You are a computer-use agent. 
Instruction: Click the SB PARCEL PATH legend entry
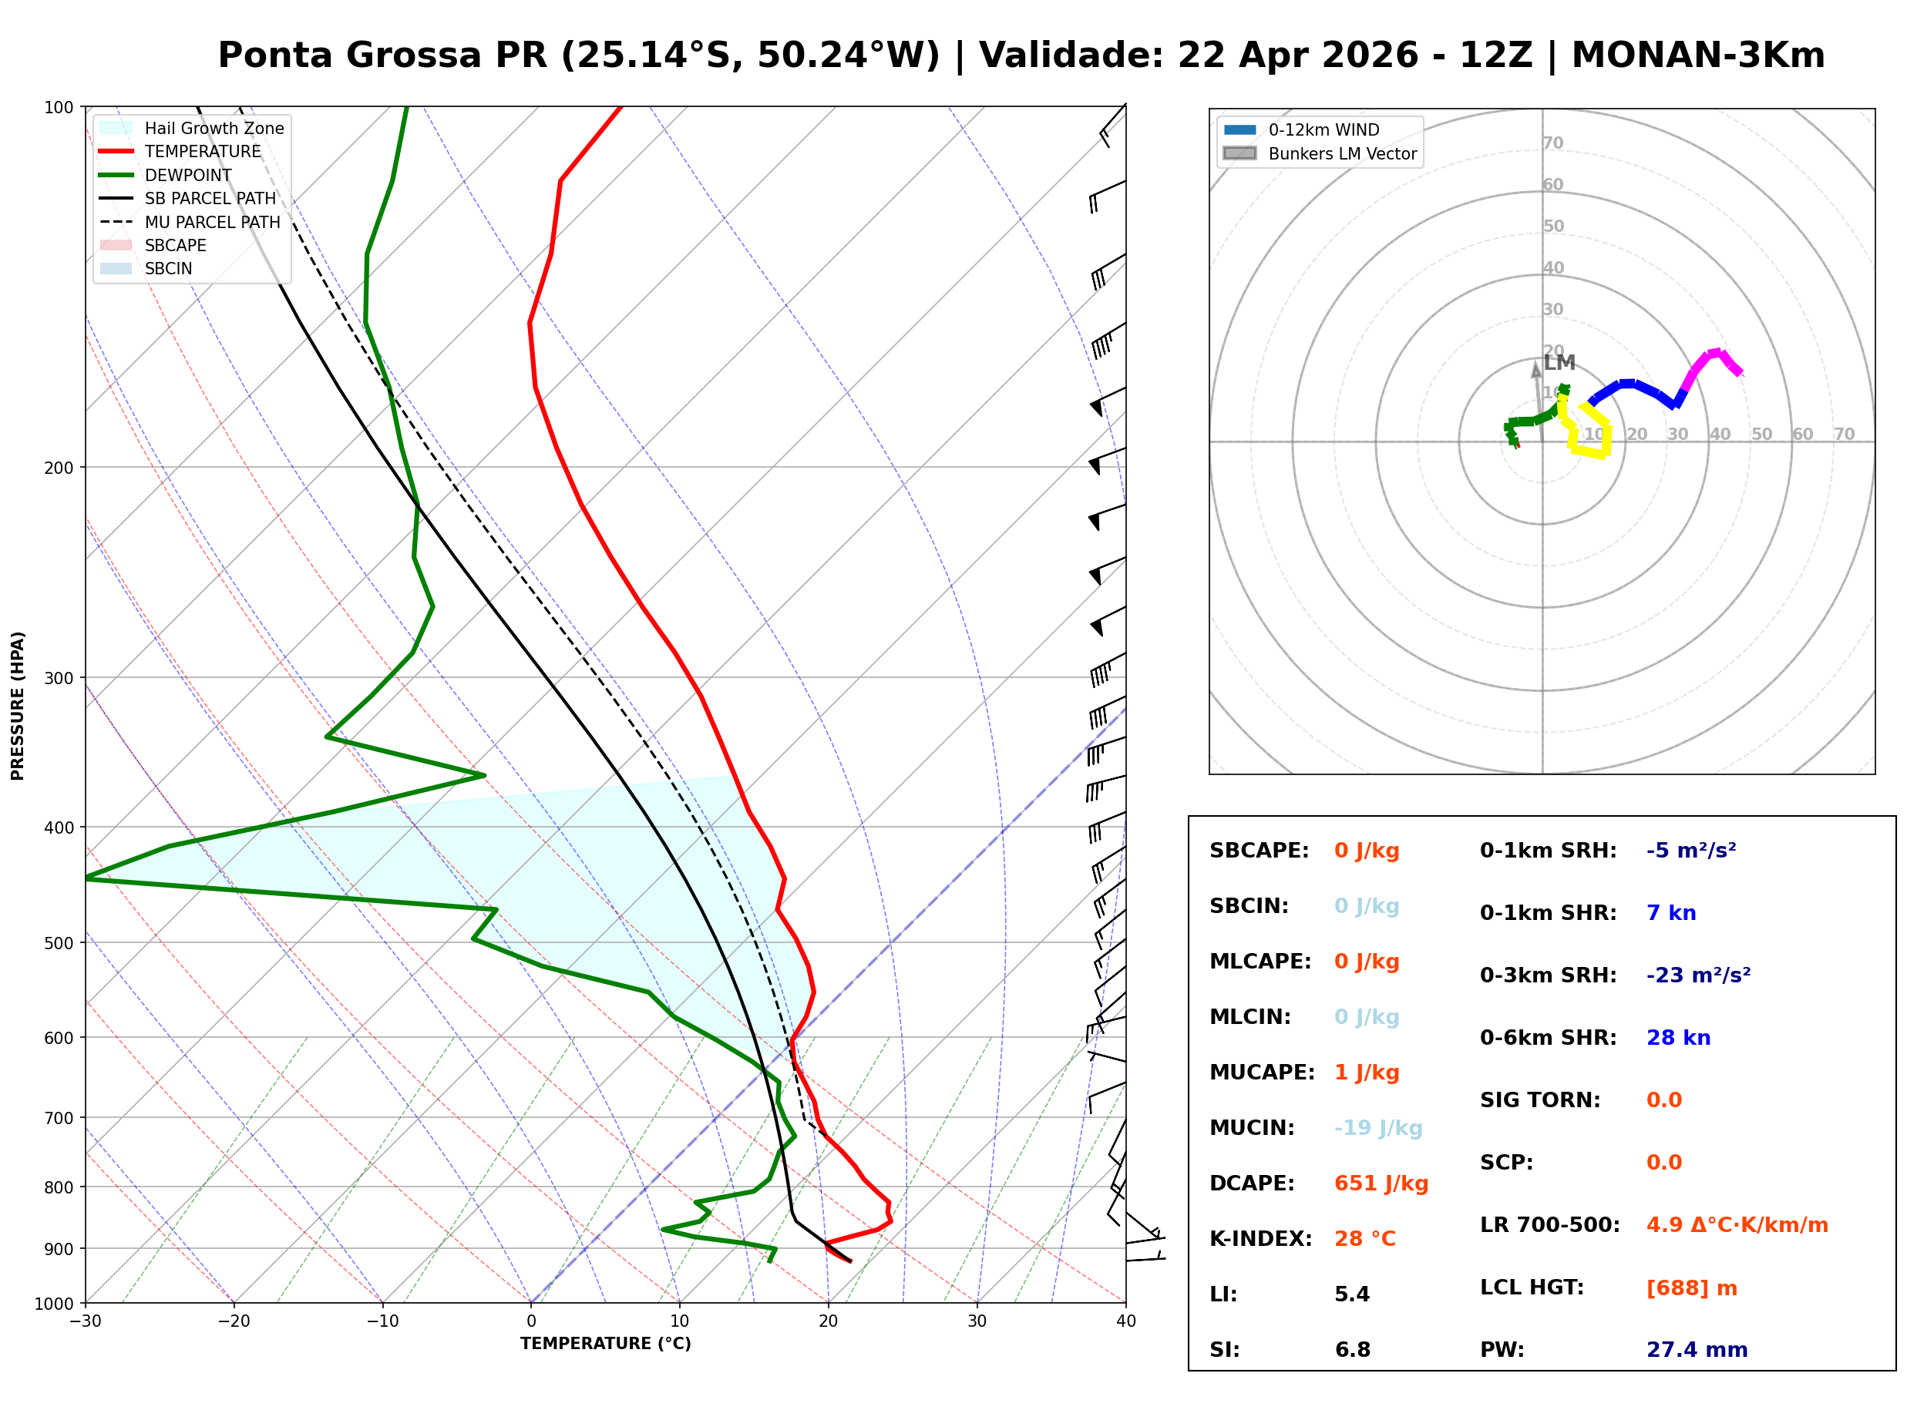click(x=116, y=198)
